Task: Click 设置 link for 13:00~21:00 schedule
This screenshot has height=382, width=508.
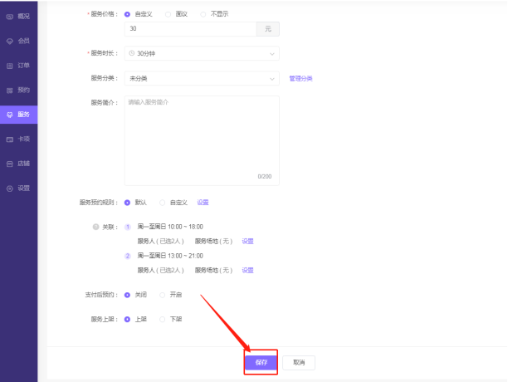Action: click(x=247, y=270)
